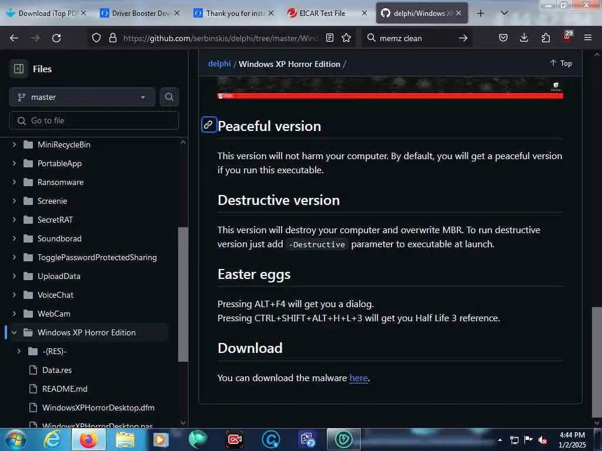
Task: Open Firefox from the taskbar
Action: [88, 439]
